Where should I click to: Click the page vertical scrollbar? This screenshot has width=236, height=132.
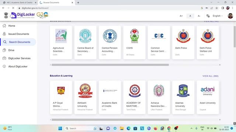pyautogui.click(x=235, y=37)
